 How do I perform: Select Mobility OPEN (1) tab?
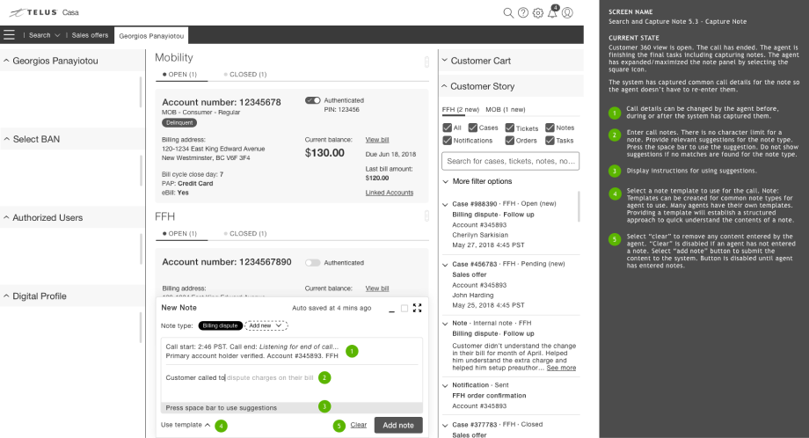[179, 74]
